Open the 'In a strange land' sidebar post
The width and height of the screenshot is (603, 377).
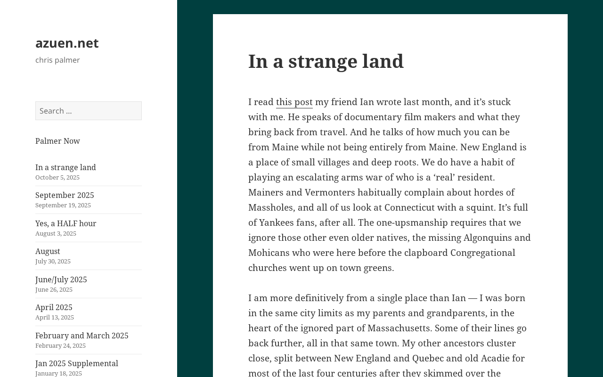tap(65, 167)
